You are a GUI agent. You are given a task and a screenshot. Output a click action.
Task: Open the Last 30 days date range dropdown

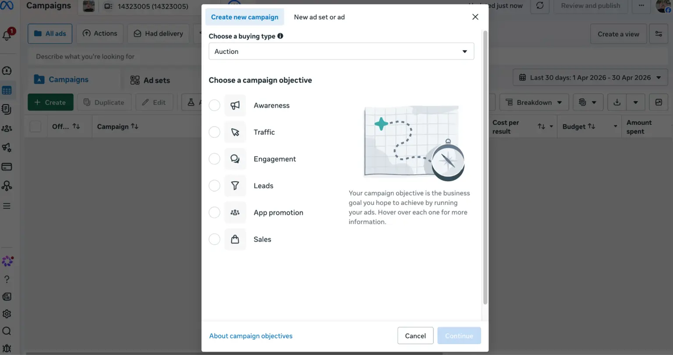590,77
